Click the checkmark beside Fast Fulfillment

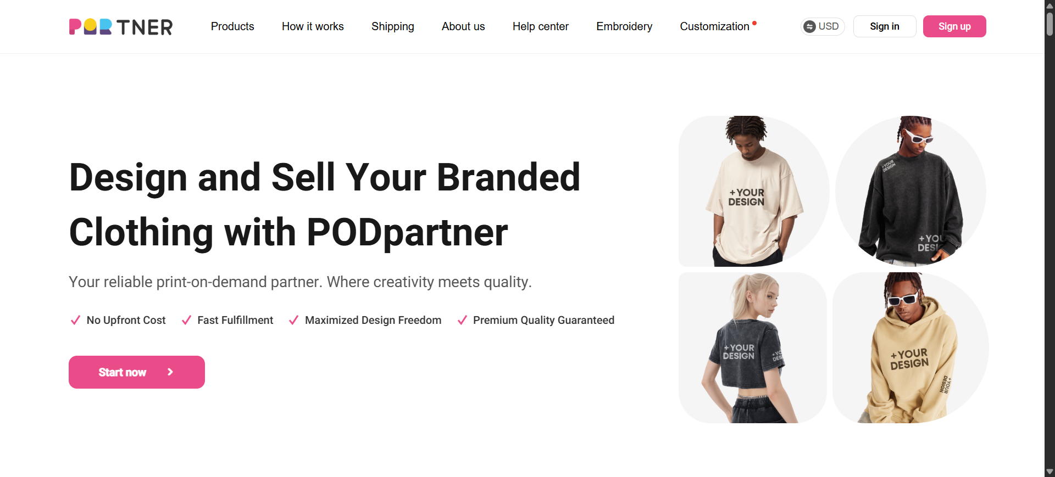coord(186,320)
